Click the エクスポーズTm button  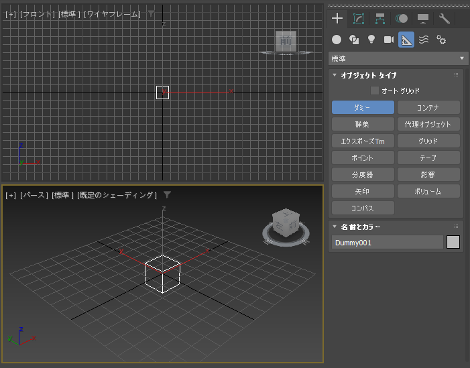click(x=363, y=141)
